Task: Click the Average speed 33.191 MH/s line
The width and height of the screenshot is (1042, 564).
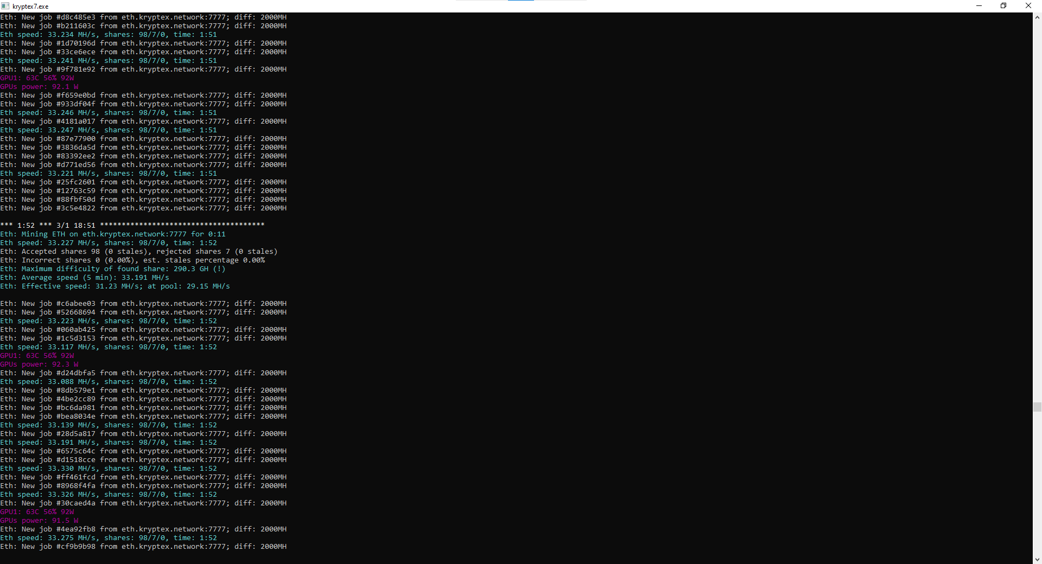Action: (x=85, y=278)
